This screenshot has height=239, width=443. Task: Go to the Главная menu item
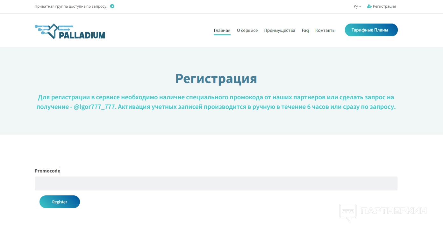coord(222,31)
